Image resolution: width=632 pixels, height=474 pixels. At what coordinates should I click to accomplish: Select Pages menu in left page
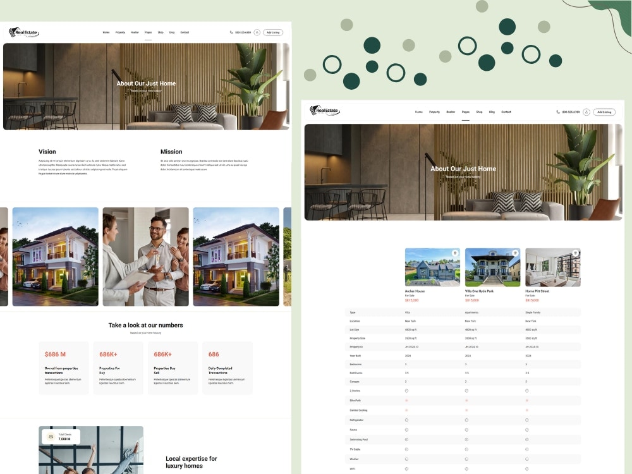pyautogui.click(x=149, y=32)
